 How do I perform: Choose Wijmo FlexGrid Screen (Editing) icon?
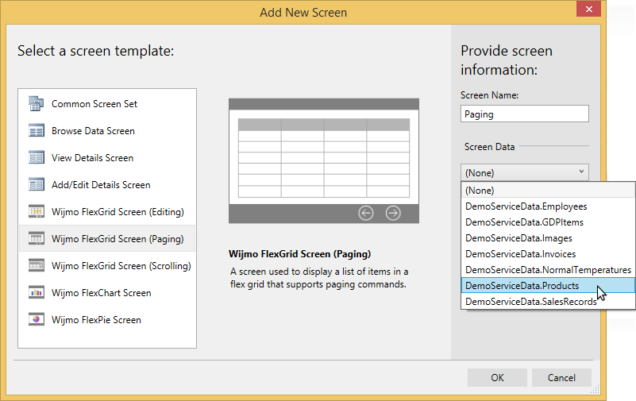pos(36,212)
